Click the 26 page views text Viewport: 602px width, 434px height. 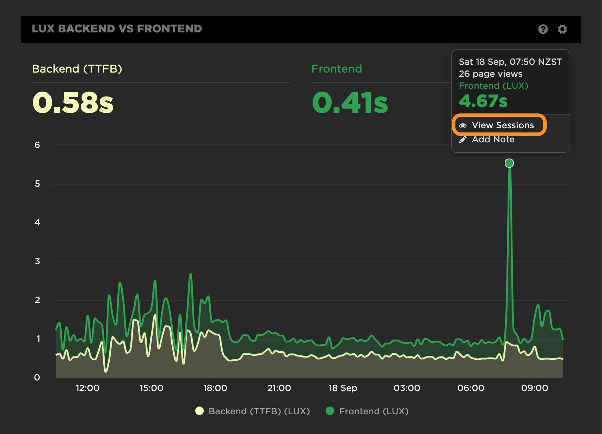(491, 74)
